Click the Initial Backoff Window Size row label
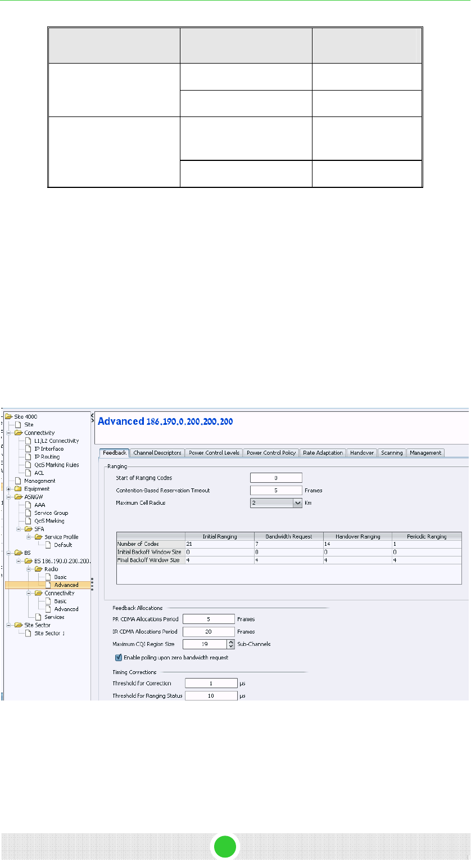 [x=151, y=552]
